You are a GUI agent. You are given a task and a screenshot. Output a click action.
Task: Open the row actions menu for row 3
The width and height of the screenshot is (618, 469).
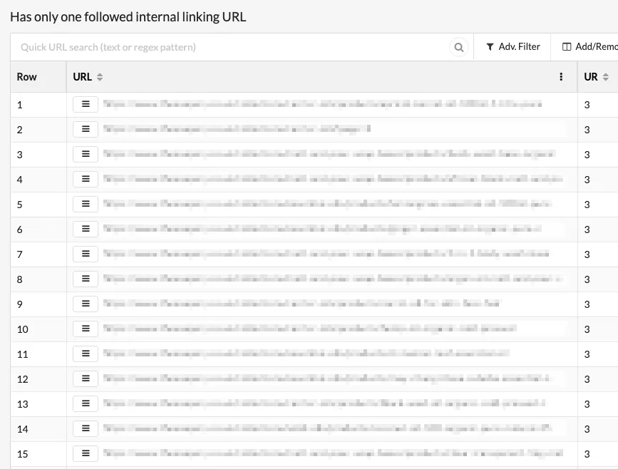(86, 154)
